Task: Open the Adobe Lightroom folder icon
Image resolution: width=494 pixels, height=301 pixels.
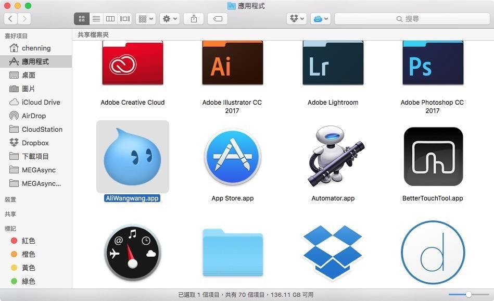Action: point(333,63)
